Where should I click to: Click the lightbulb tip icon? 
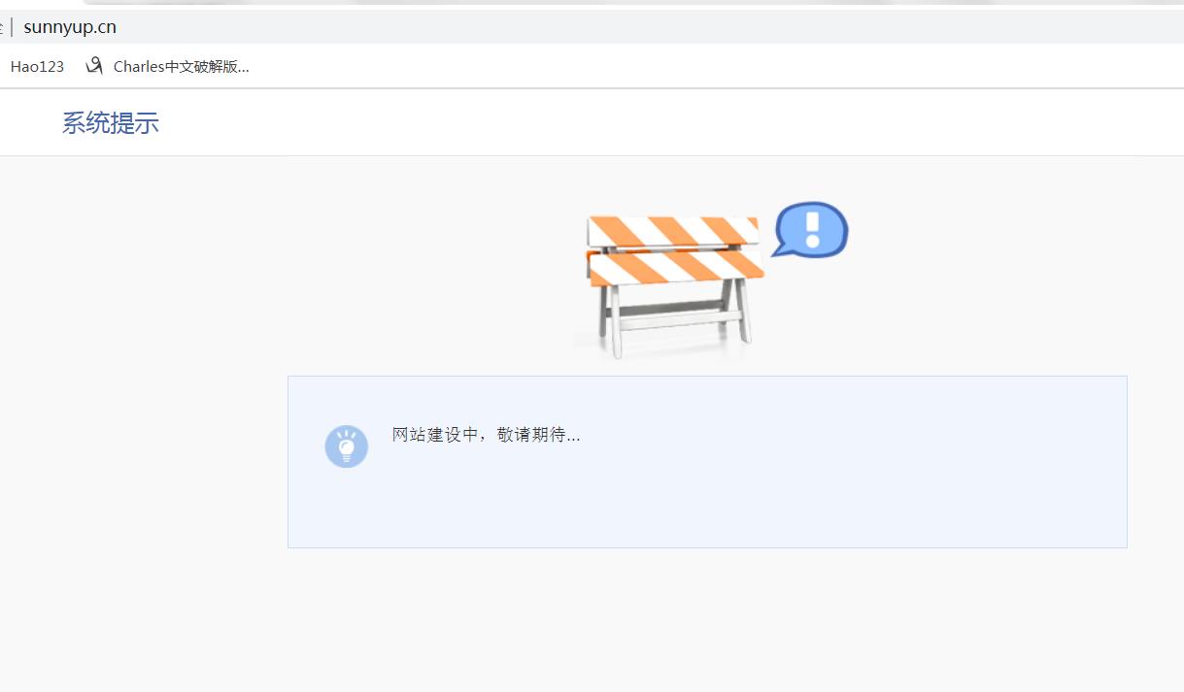point(346,446)
